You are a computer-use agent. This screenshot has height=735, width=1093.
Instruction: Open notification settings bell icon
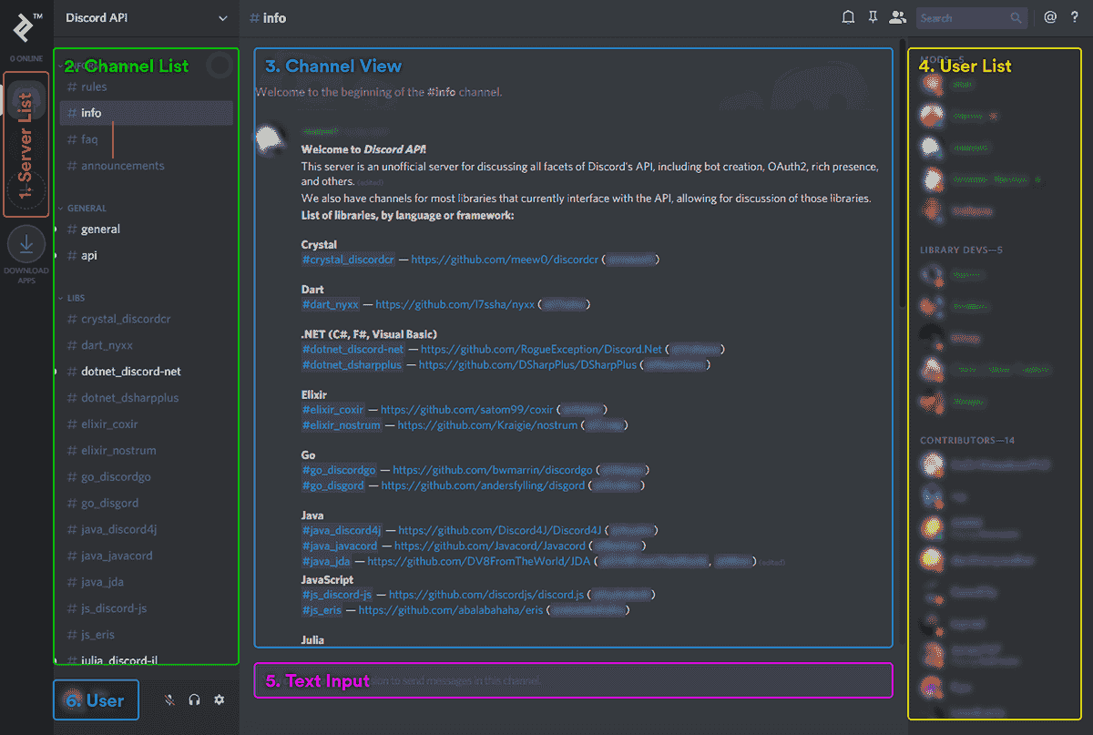point(848,17)
